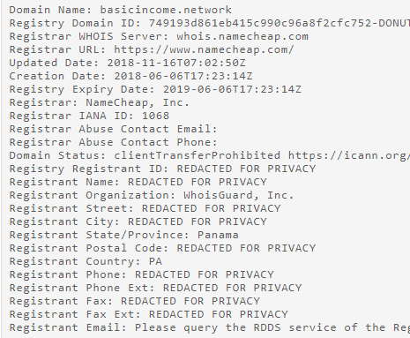Click the Updated Date 2018-11-16 value
Screen dimensions: 410x338
pyautogui.click(x=176, y=63)
